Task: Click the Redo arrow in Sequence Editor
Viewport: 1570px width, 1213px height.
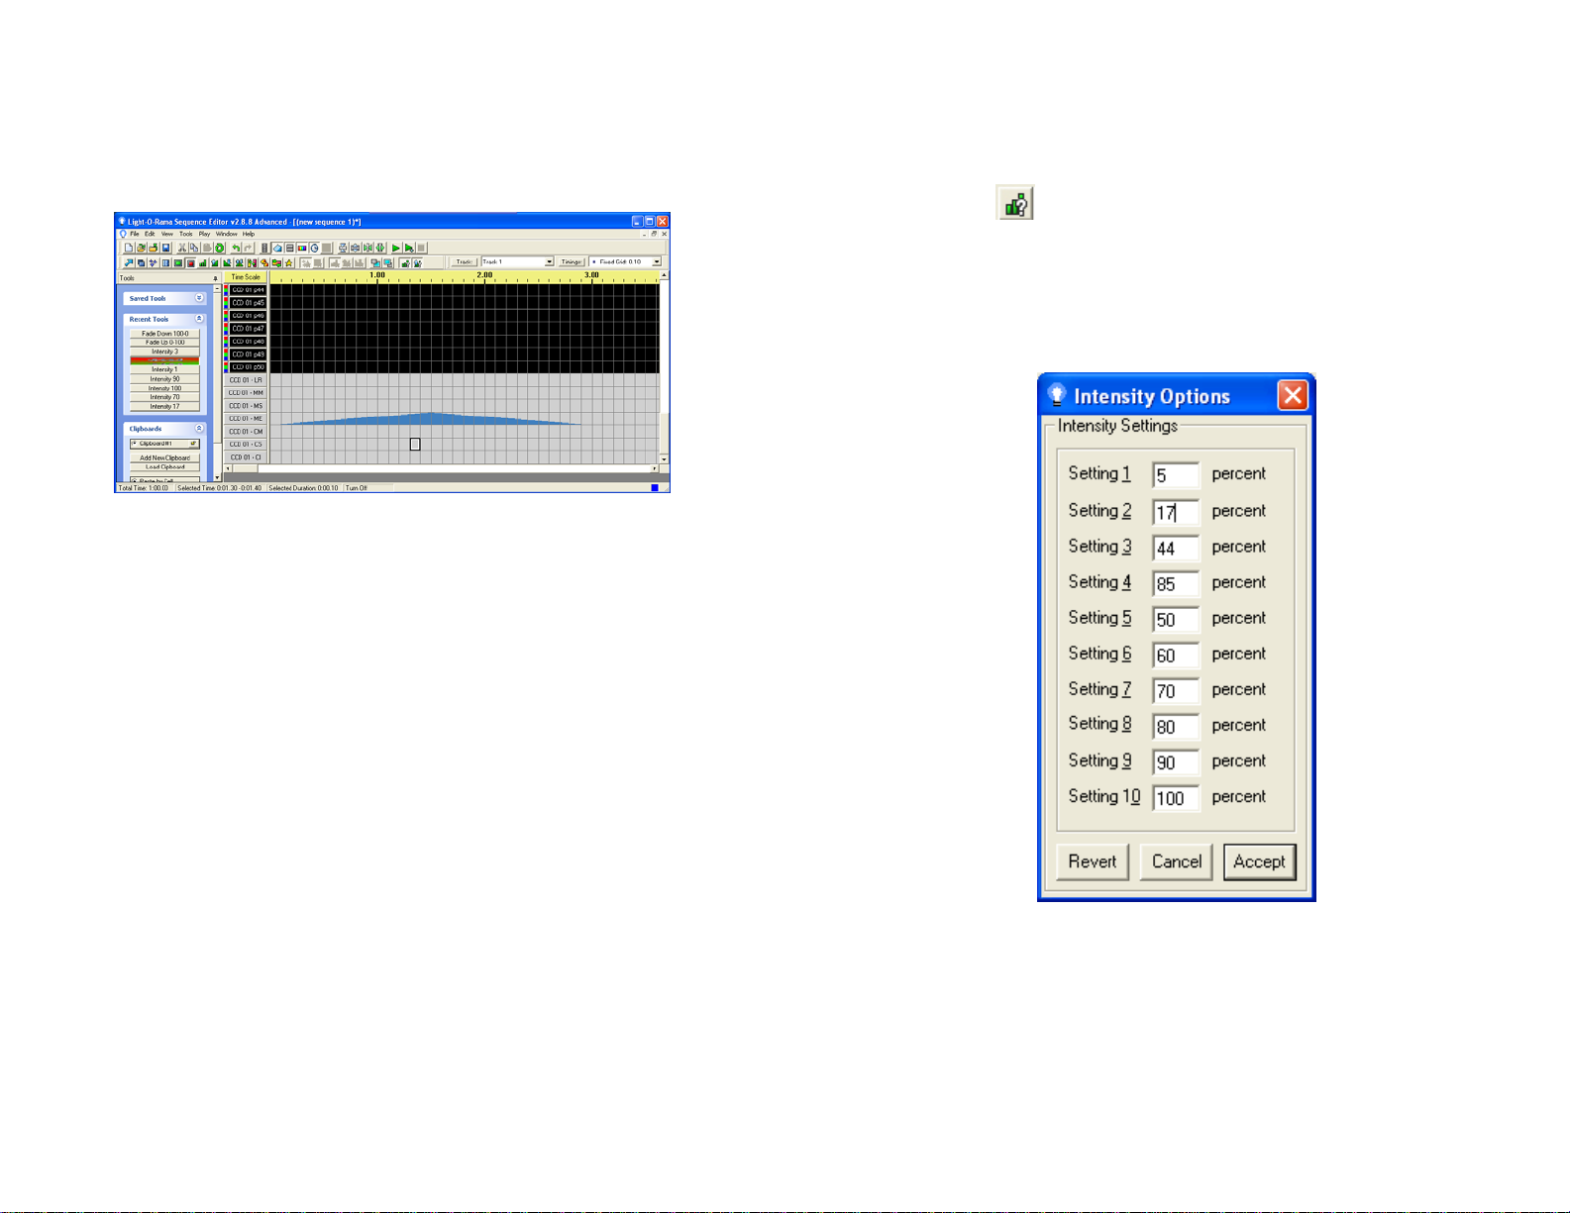Action: coord(248,248)
